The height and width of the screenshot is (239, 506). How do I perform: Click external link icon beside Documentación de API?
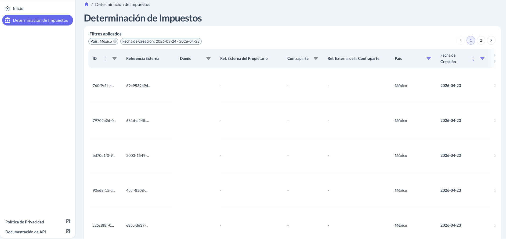point(68,231)
